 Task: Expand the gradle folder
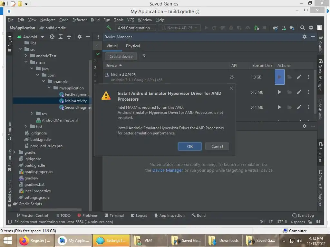coord(14,152)
